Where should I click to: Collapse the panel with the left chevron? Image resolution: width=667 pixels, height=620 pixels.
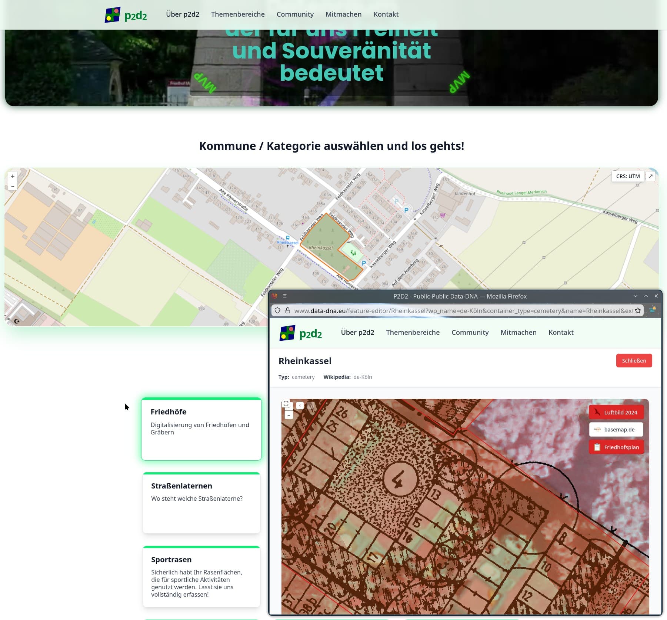click(300, 406)
